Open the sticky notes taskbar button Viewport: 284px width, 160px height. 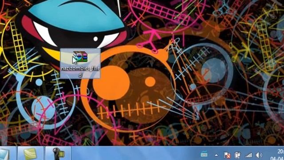pyautogui.click(x=31, y=153)
